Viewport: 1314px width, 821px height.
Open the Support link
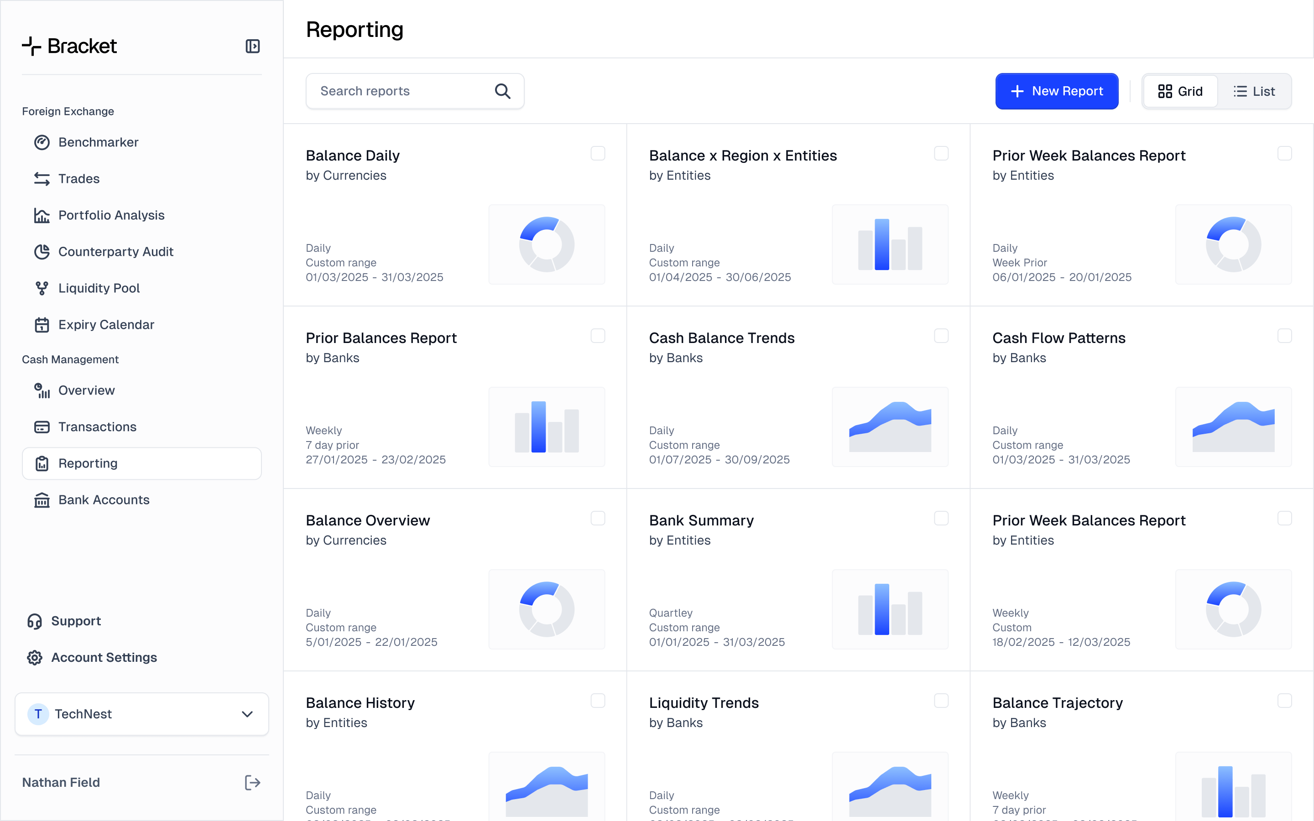(76, 621)
